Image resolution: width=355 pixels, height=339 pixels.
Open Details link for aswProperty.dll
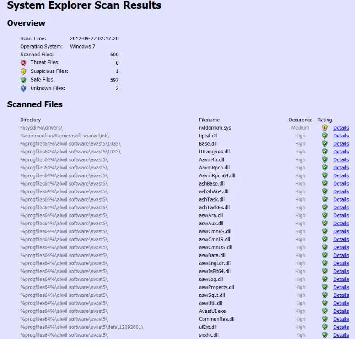341,287
